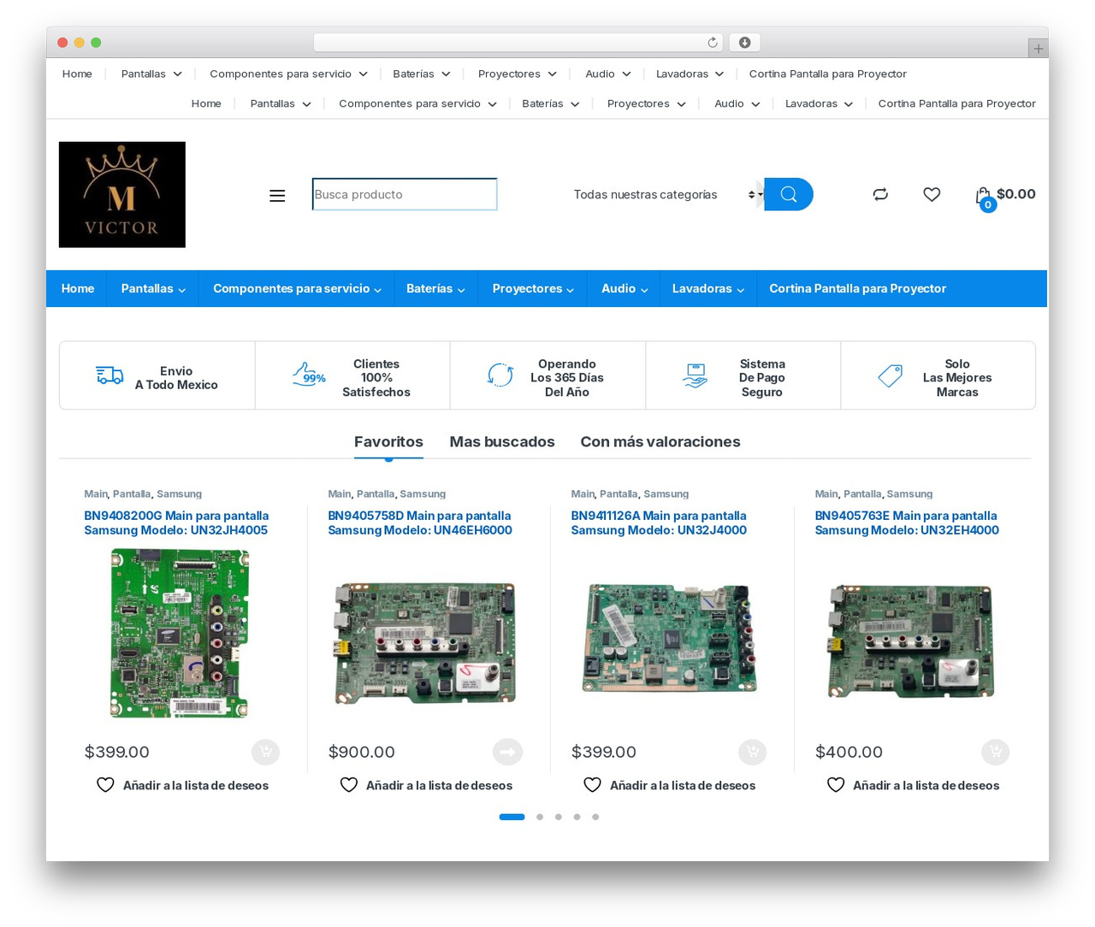This screenshot has width=1095, height=927.
Task: Focus the Busca producto search field
Action: tap(405, 194)
